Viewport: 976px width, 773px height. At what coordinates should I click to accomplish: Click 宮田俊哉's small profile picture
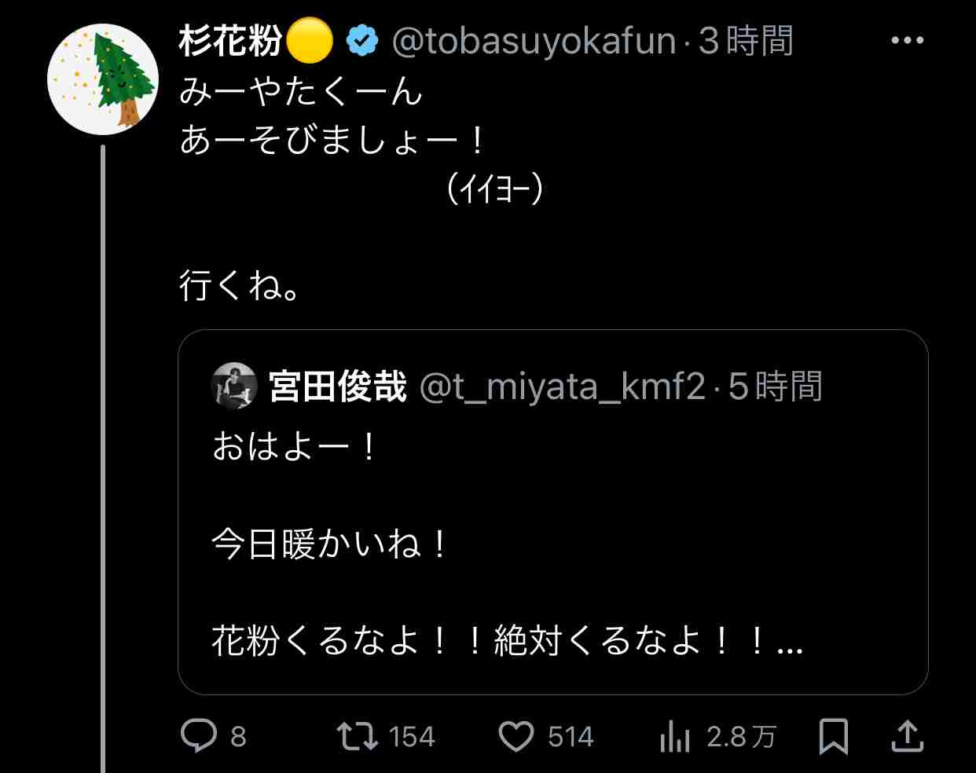234,386
